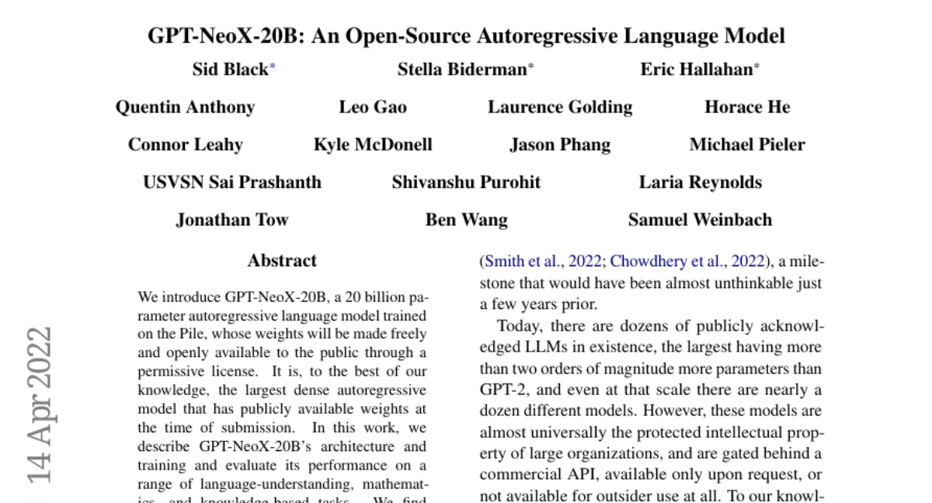
Task: Click author name USVSN Sai Prashanth
Action: [232, 182]
